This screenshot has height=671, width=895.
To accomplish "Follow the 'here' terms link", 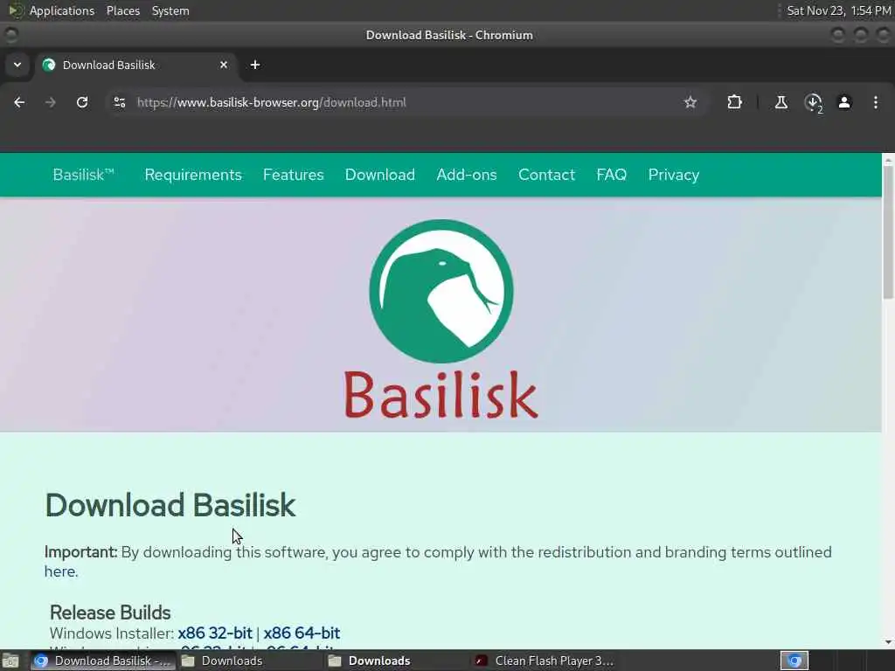I will click(59, 571).
